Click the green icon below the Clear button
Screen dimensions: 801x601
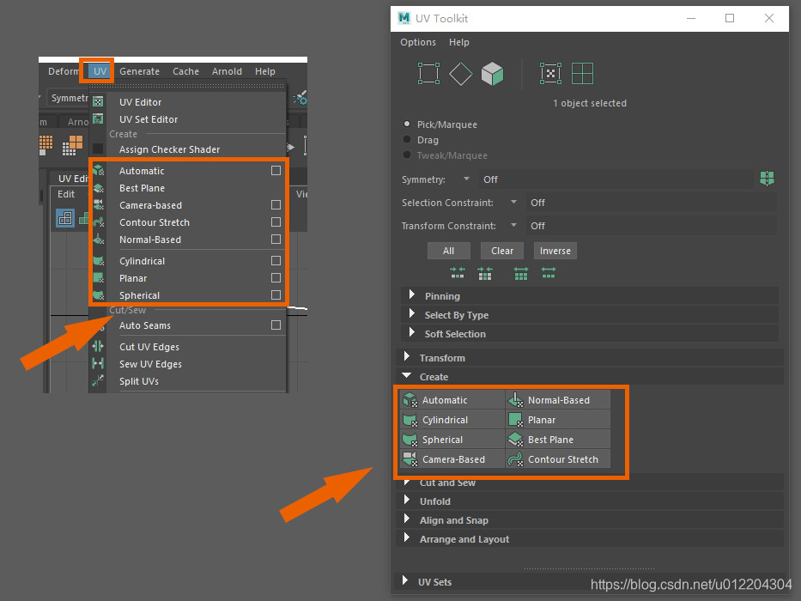click(485, 273)
